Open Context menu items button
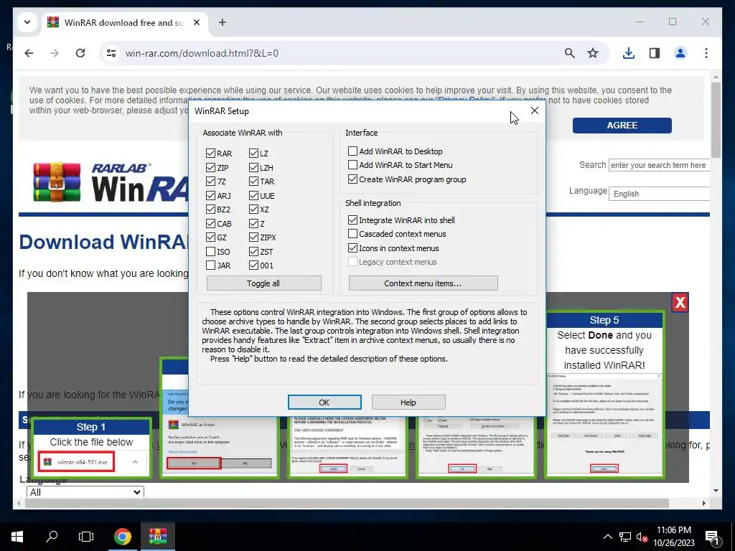This screenshot has height=551, width=735. click(x=423, y=283)
